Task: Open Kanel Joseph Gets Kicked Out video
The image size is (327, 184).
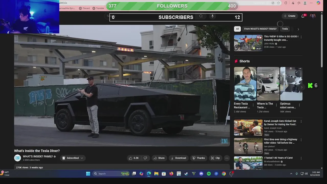Action: click(x=248, y=128)
